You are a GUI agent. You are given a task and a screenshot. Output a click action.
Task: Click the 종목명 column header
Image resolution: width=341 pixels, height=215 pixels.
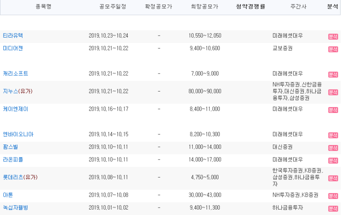pos(44,6)
